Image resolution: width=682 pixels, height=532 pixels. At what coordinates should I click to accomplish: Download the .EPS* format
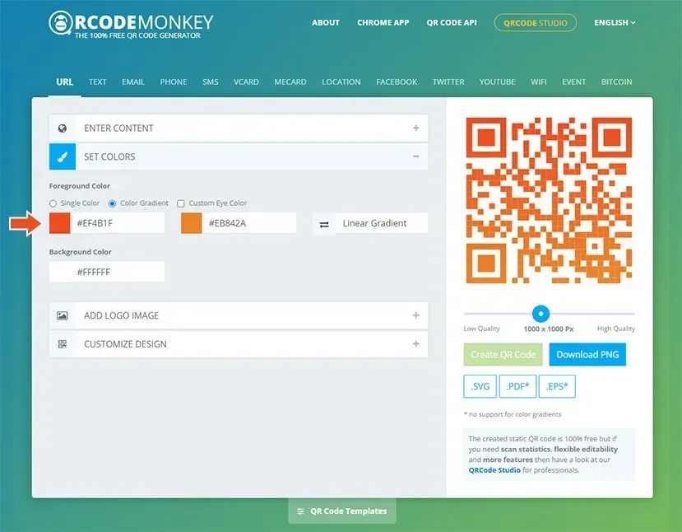557,386
